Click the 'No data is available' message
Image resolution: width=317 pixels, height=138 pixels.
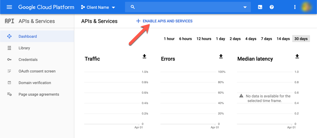click(x=268, y=98)
